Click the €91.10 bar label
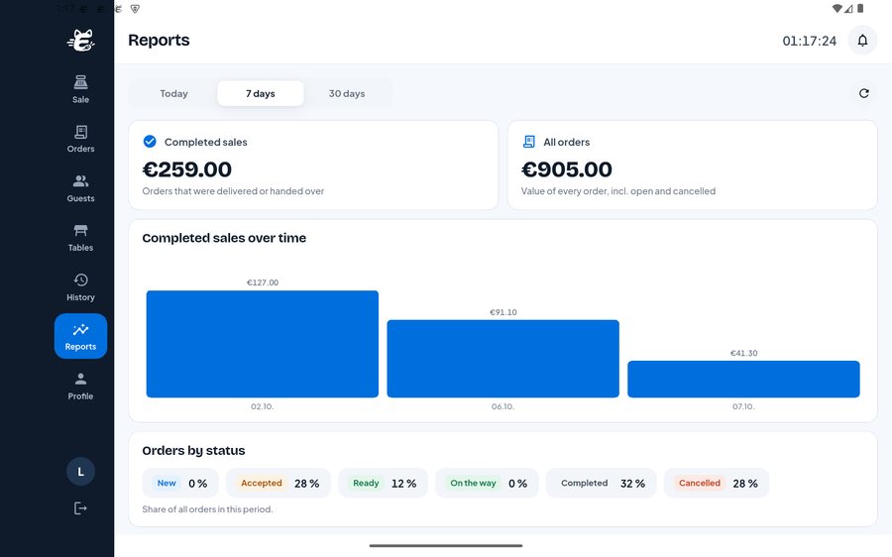The width and height of the screenshot is (892, 557). tap(502, 312)
